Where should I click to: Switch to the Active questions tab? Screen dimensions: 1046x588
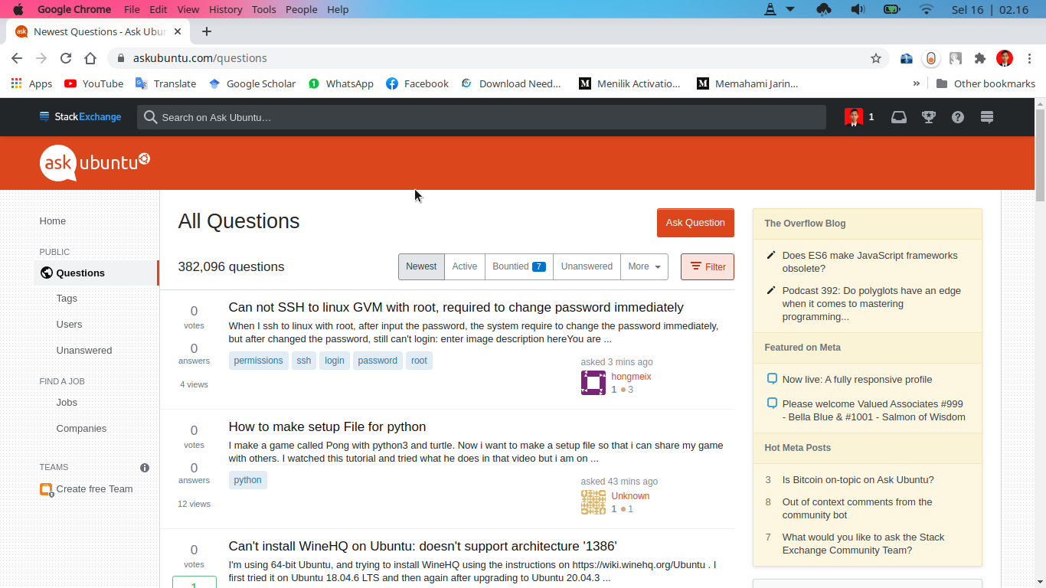464,266
